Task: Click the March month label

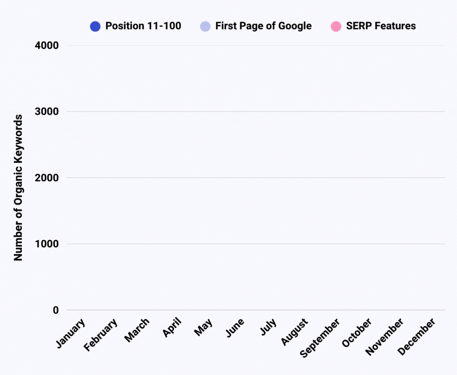Action: [137, 330]
